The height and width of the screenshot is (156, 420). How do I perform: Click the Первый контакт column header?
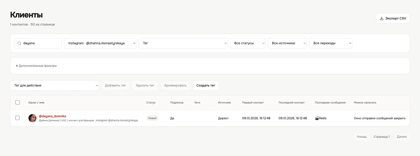pyautogui.click(x=253, y=102)
